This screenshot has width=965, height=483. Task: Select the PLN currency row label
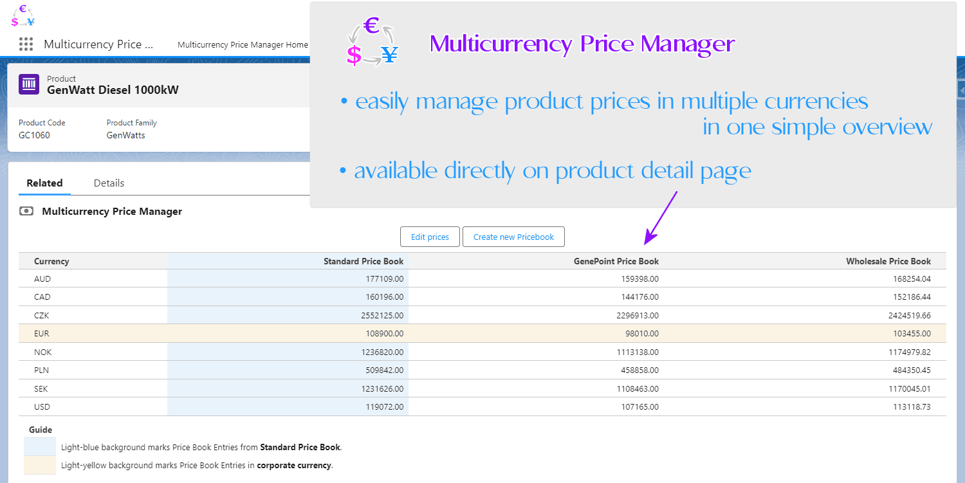[42, 370]
